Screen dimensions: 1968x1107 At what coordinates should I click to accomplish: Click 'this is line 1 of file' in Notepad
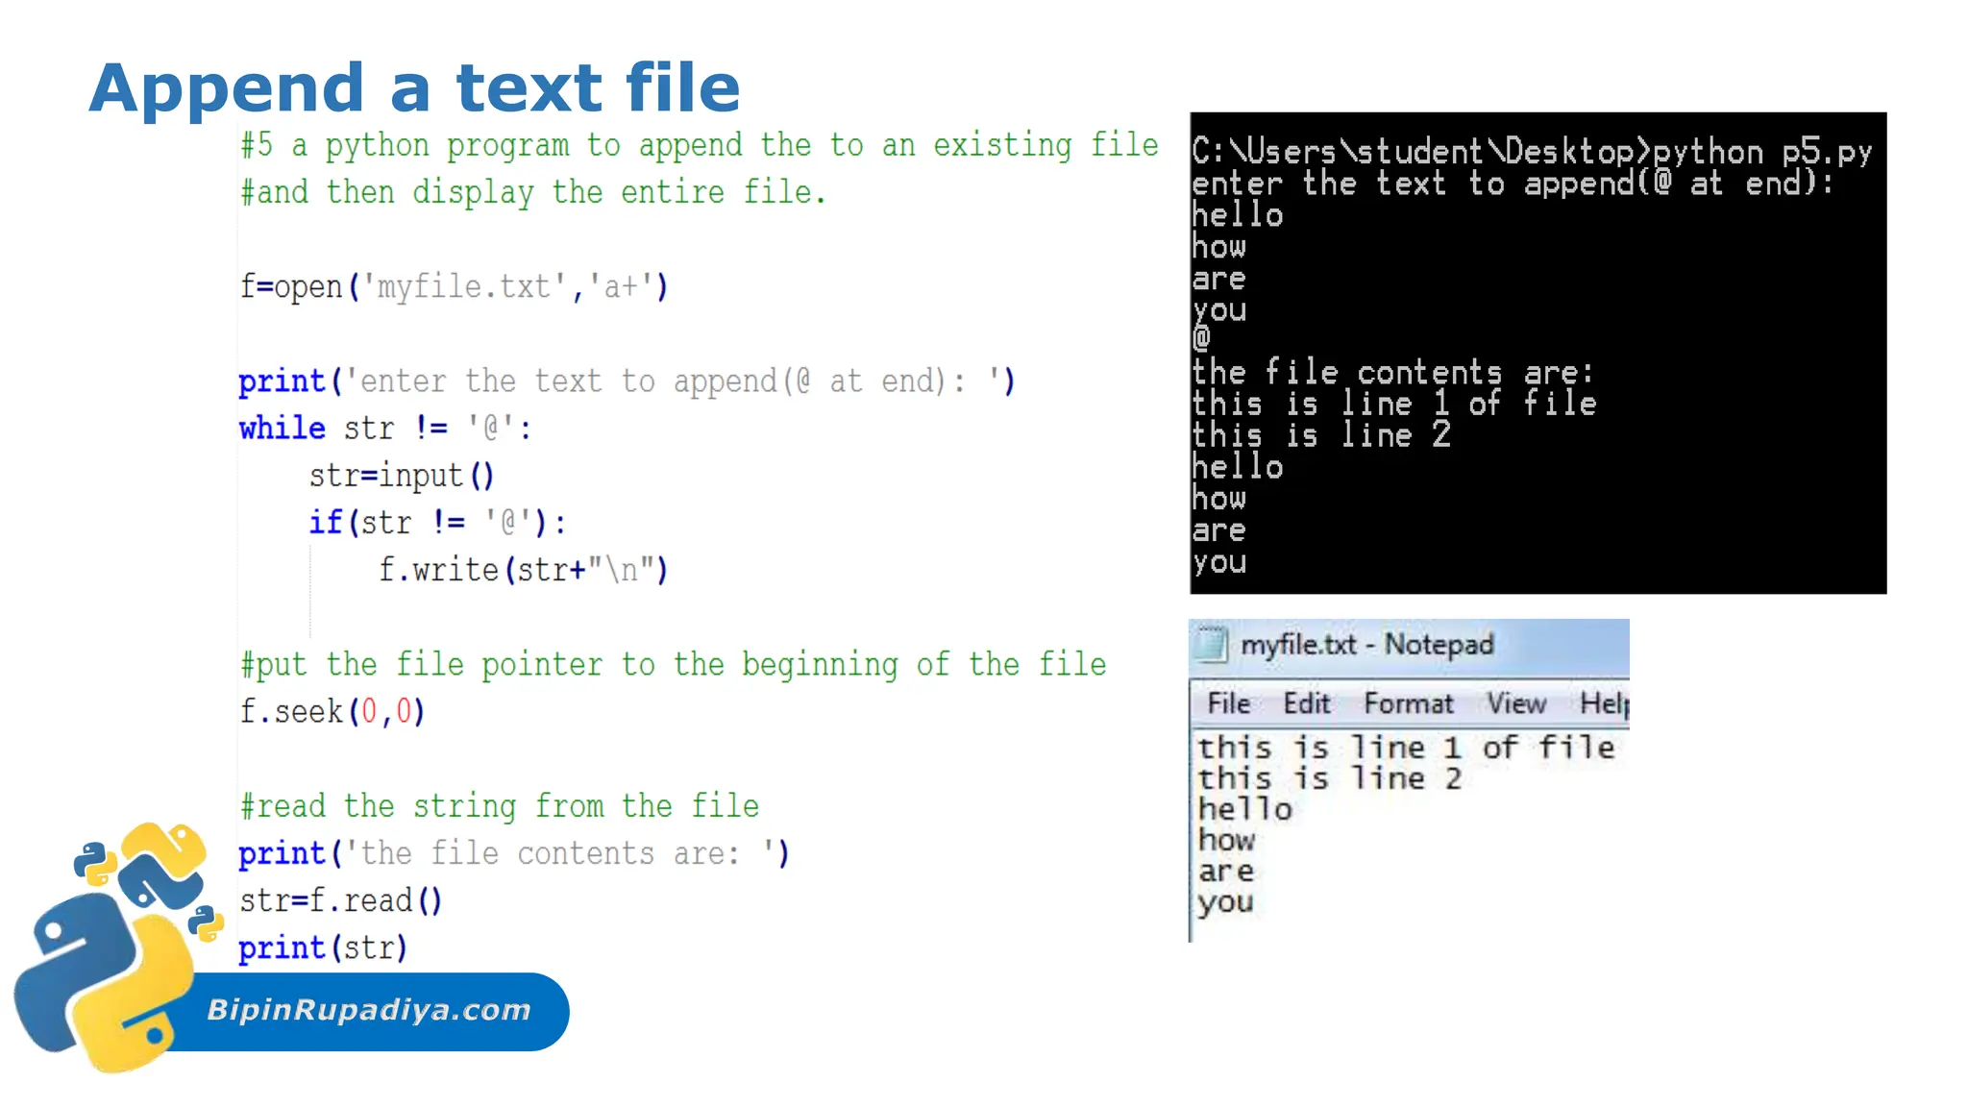pyautogui.click(x=1406, y=747)
